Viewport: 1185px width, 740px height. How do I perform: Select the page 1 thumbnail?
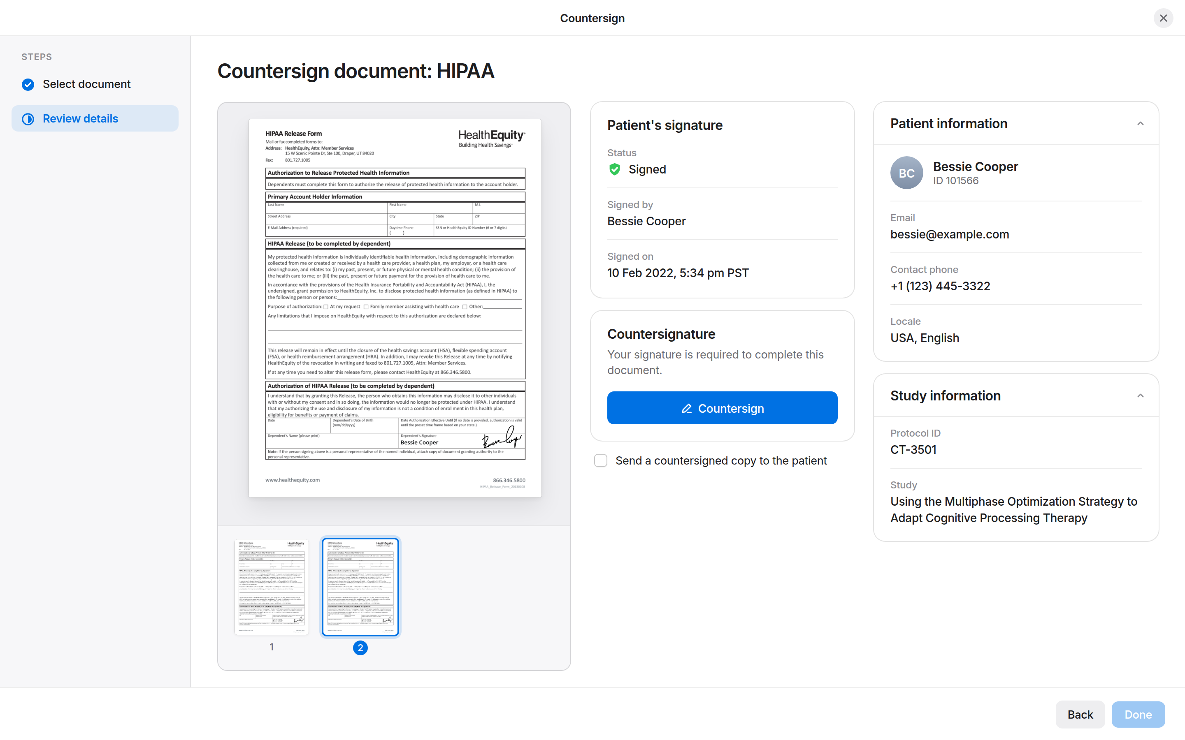[271, 587]
